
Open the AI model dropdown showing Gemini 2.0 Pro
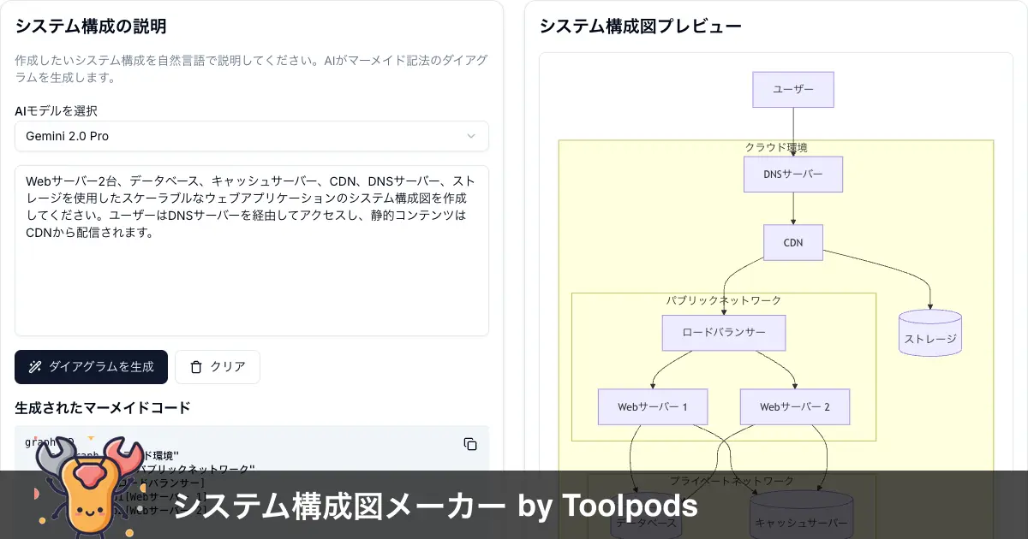pos(252,136)
